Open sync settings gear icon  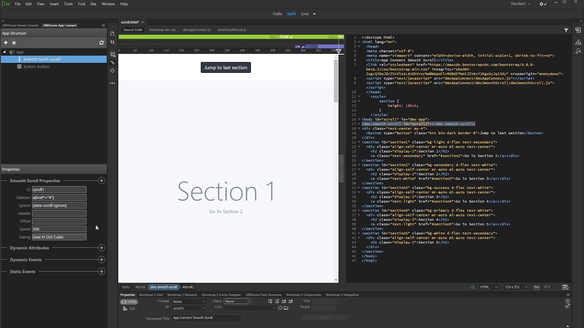543,4
